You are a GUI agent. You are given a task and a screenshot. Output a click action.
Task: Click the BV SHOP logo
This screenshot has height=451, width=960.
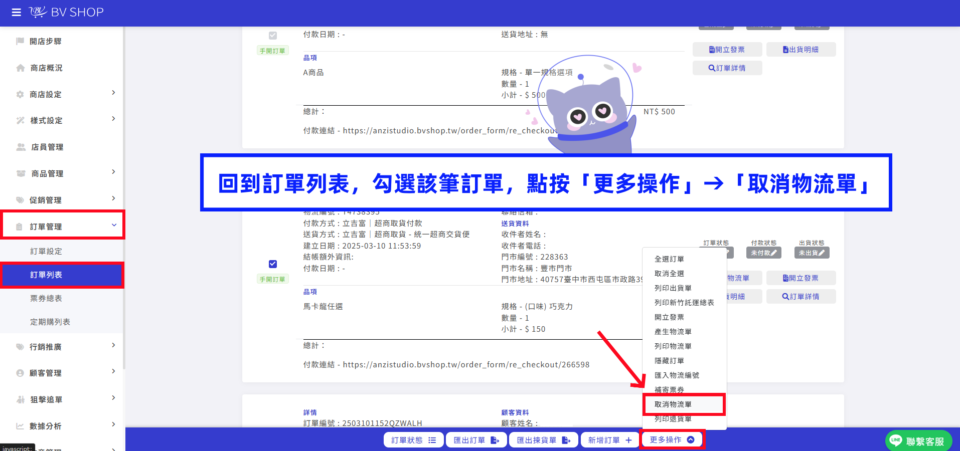pyautogui.click(x=66, y=12)
